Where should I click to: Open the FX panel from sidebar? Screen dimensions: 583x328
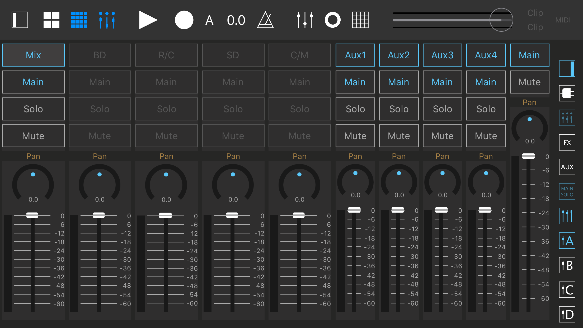(x=567, y=143)
